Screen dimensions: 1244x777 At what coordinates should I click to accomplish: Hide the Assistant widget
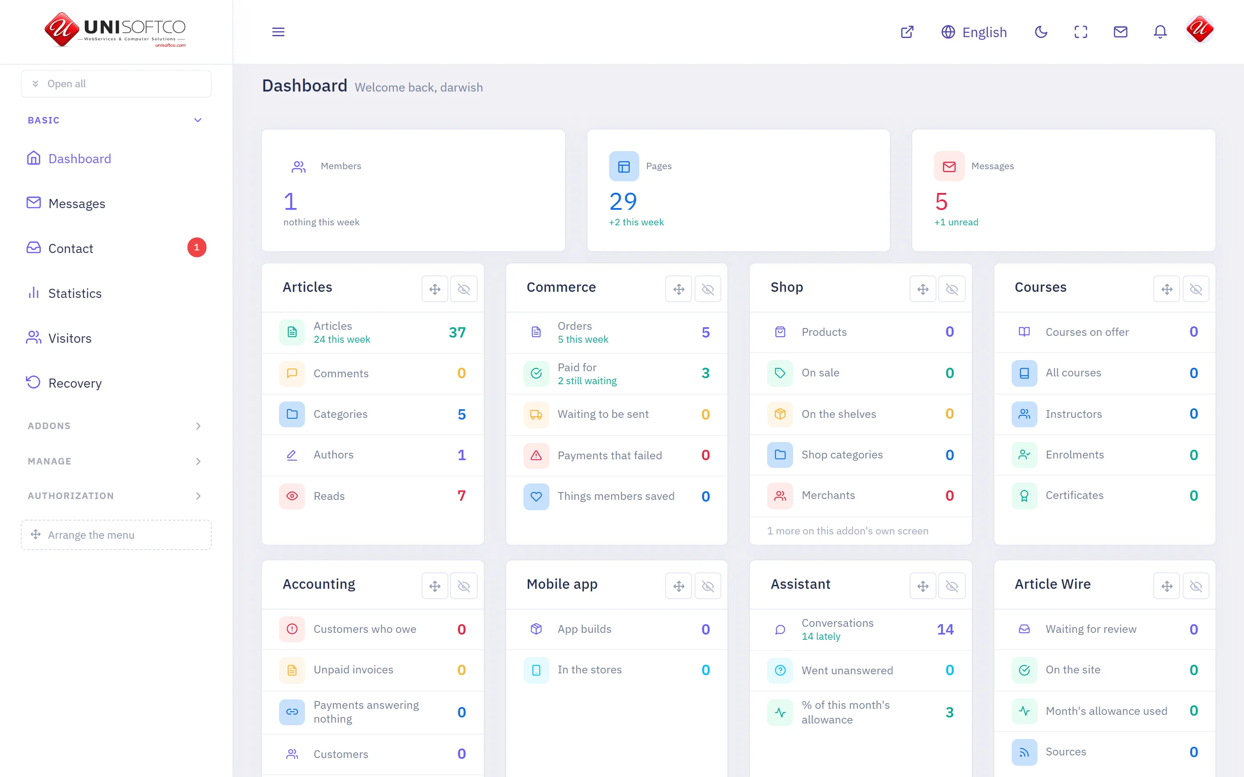click(x=952, y=586)
